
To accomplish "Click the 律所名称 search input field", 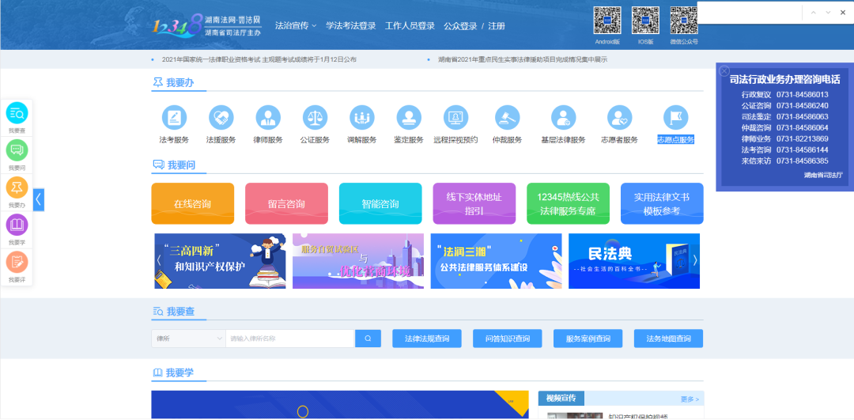I will (x=289, y=339).
